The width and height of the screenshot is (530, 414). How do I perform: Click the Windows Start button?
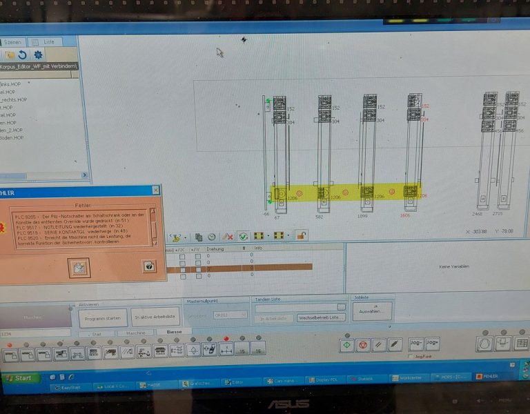[21, 378]
